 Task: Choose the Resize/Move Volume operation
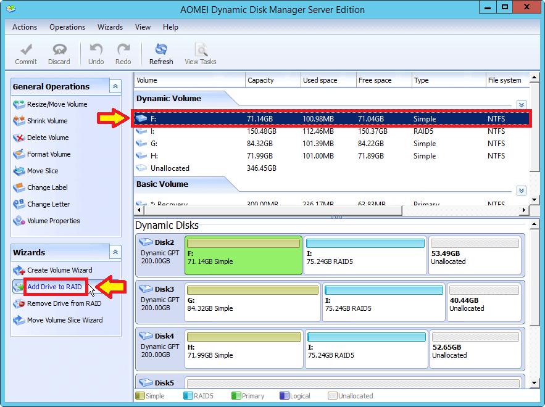pyautogui.click(x=57, y=104)
